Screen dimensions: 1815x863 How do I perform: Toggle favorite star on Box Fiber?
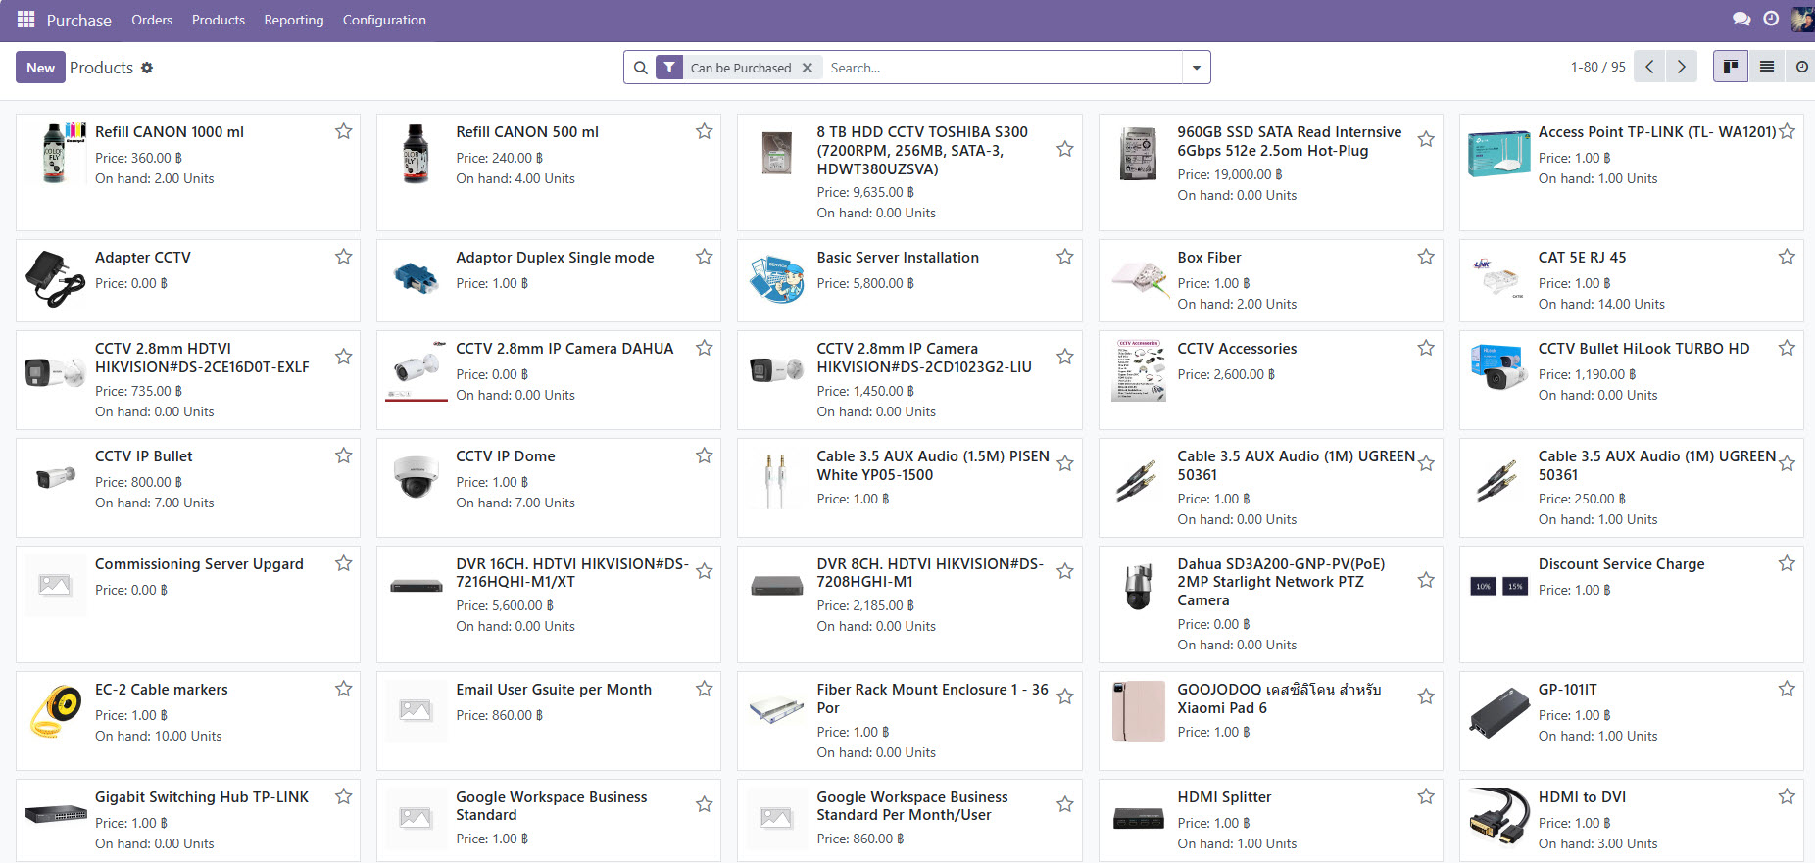[1426, 257]
